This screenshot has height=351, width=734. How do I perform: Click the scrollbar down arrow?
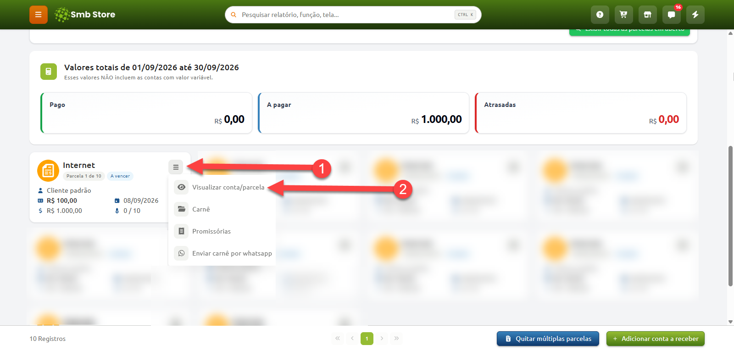(x=730, y=322)
